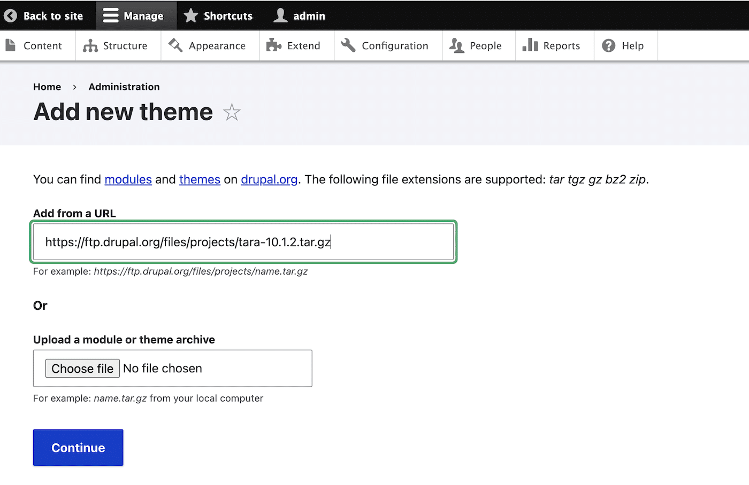Open the Configuration wrench icon
Viewport: 749px width, 485px height.
pos(348,45)
